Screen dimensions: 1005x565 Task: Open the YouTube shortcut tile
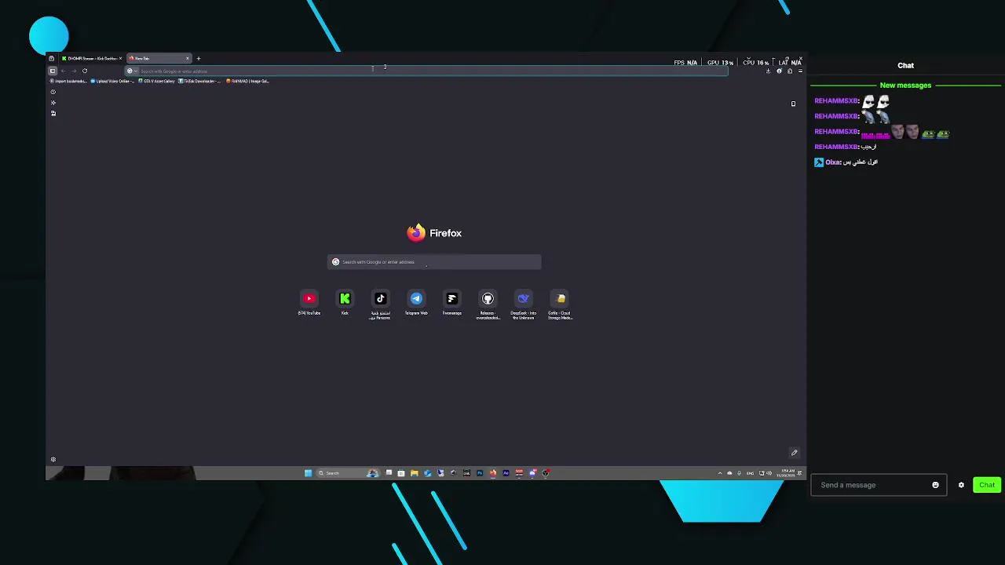[x=309, y=298]
